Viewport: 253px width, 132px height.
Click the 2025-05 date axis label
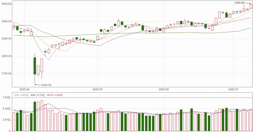click(x=97, y=89)
